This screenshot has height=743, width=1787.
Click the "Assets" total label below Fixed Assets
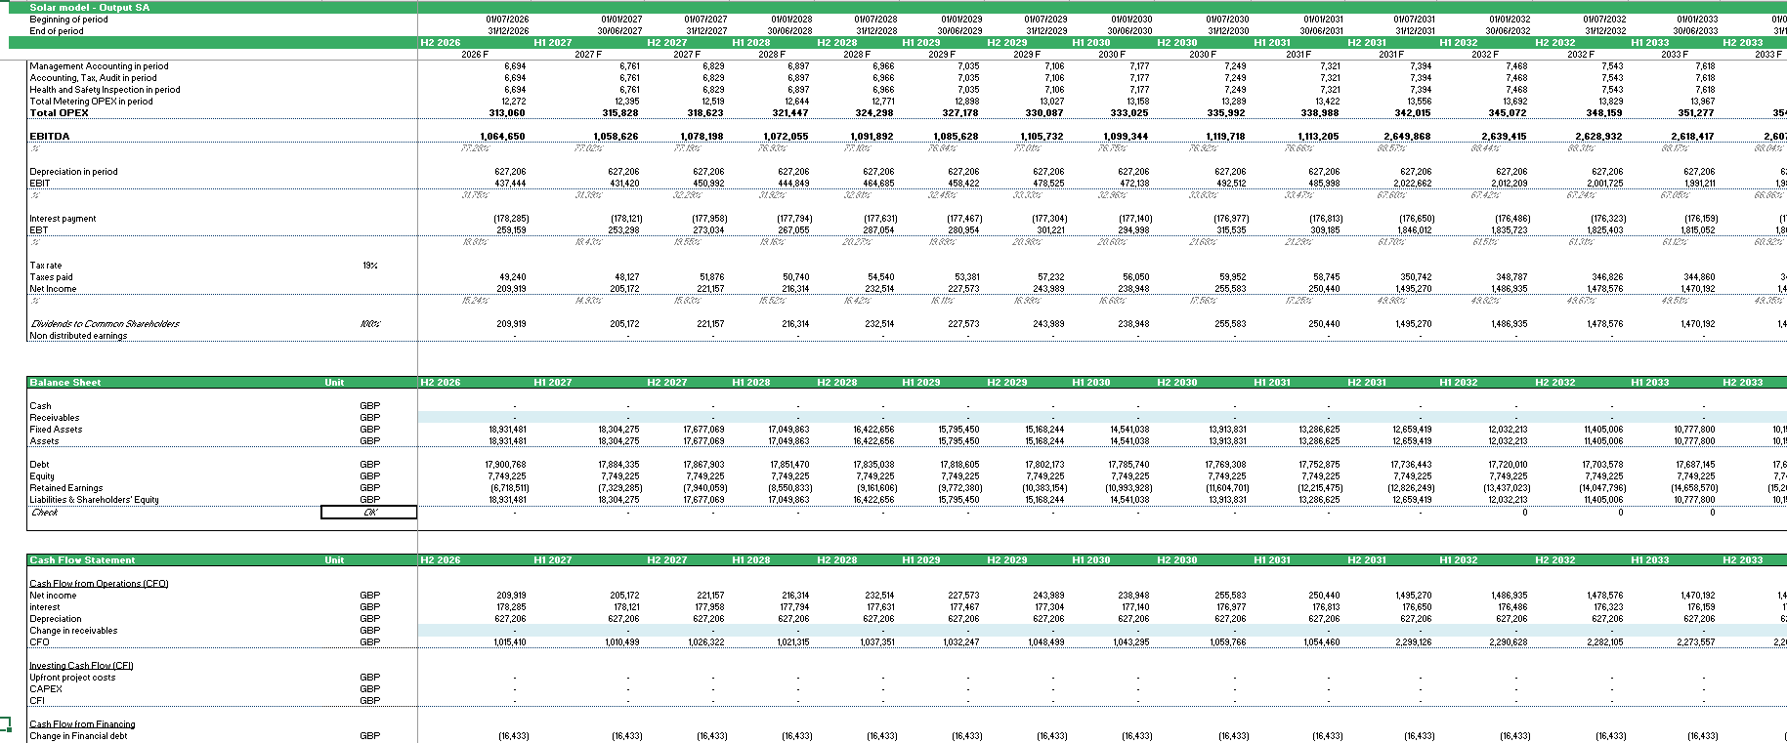44,441
